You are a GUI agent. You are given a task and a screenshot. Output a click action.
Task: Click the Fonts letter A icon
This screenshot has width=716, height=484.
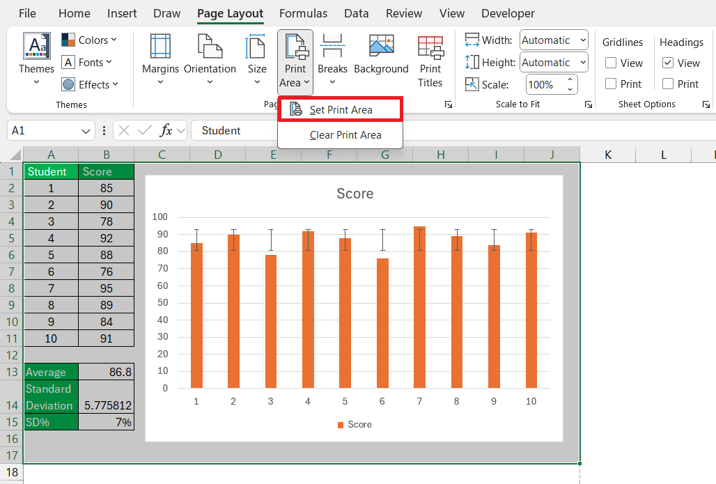(x=68, y=62)
